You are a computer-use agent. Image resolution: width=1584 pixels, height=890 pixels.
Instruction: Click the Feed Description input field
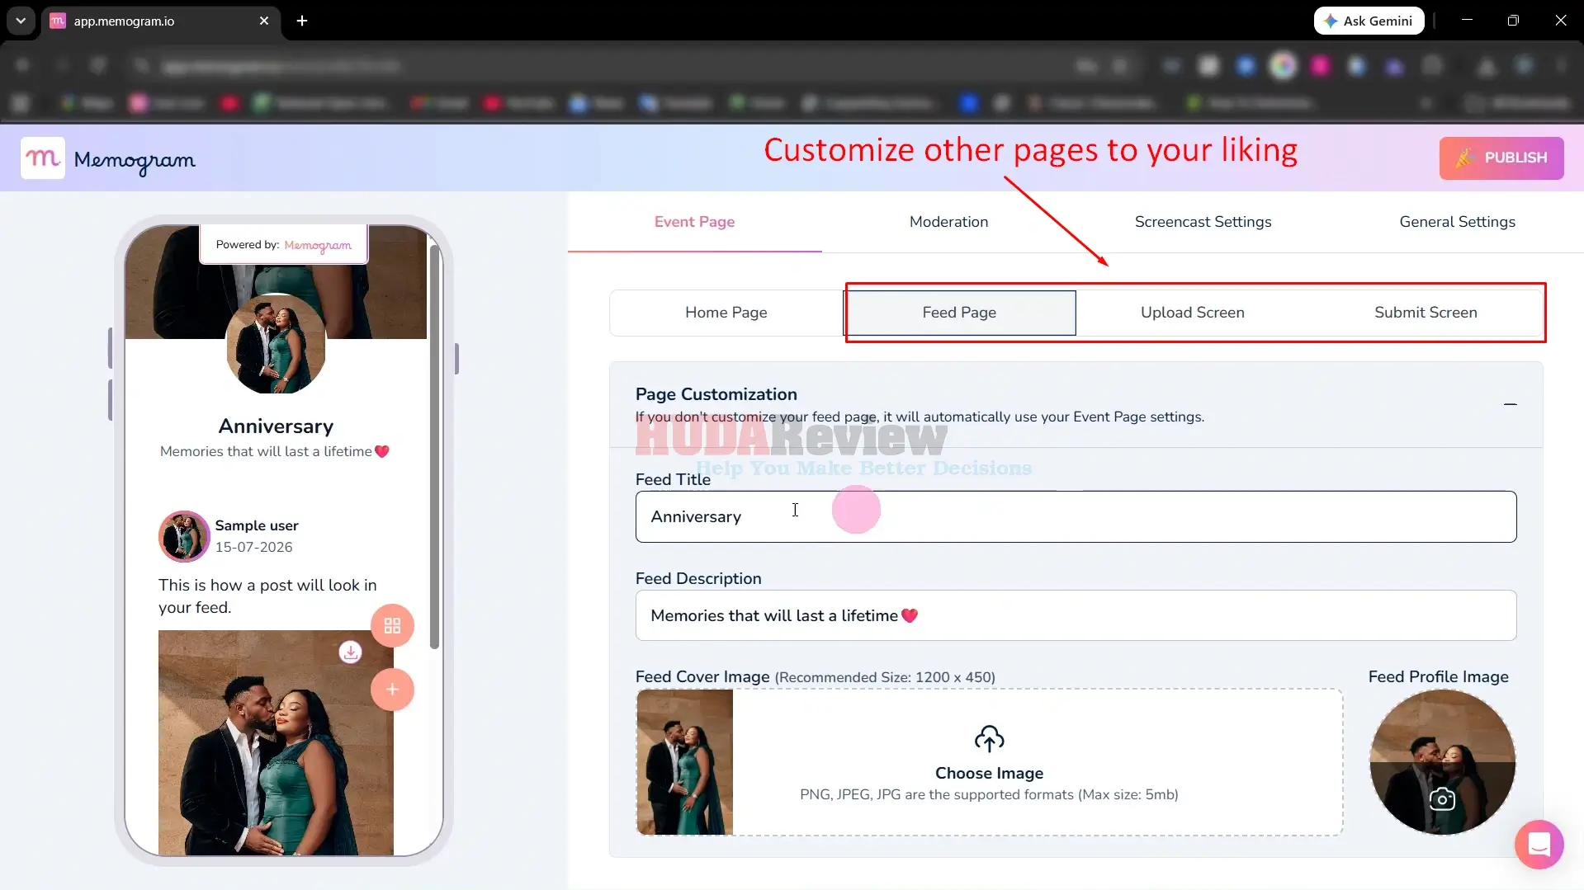click(1076, 615)
